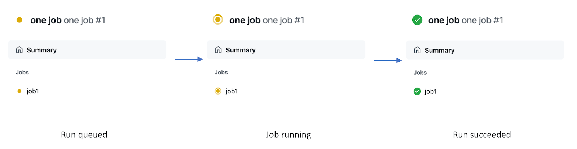The image size is (577, 149).
Task: Click the home icon in queued run Summary
Action: (19, 50)
